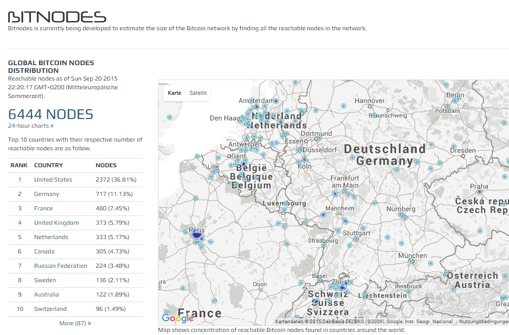Click the "373 (5.79%)" nodes value
This screenshot has height=335, width=509.
tap(112, 223)
